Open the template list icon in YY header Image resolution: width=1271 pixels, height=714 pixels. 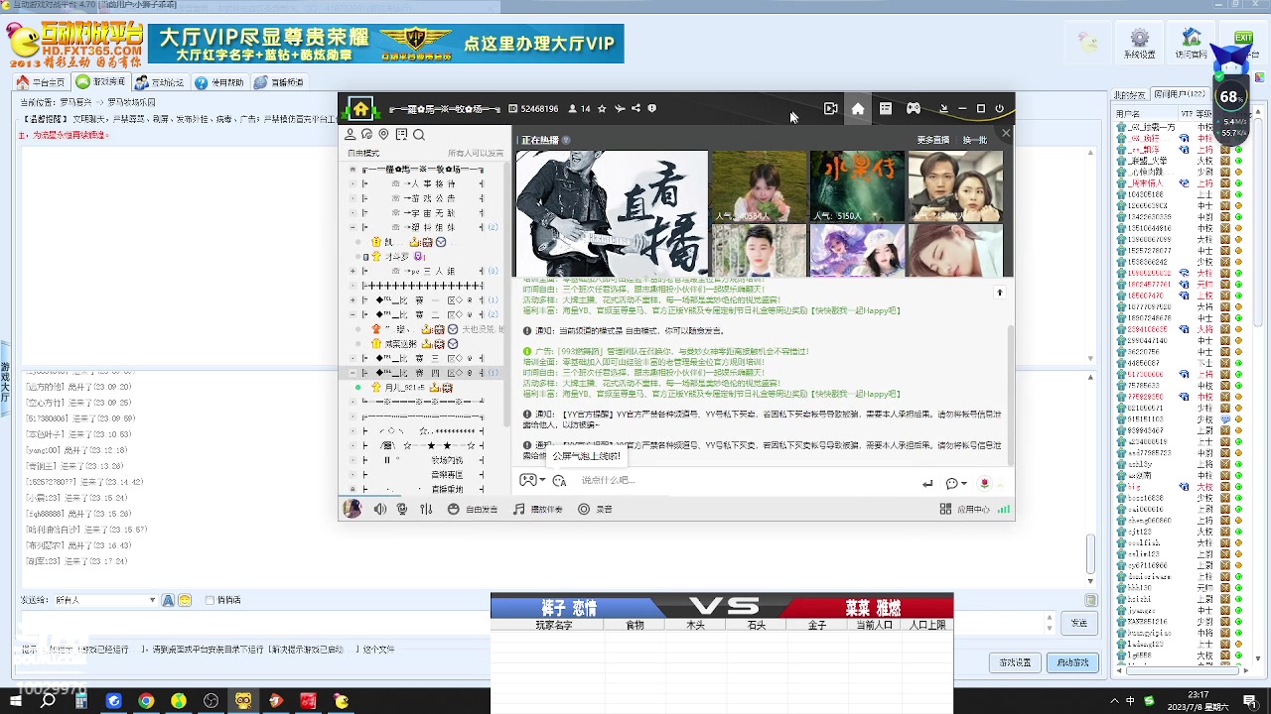tap(886, 109)
